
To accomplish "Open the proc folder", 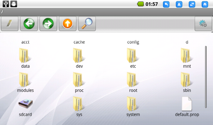I will point(79,82).
